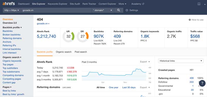
Task: Click the DR donut gauge
Action: pyautogui.click(x=83, y=36)
